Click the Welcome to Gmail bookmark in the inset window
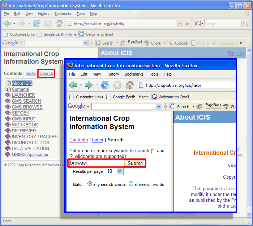Image resolution: width=253 pixels, height=226 pixels. click(170, 97)
